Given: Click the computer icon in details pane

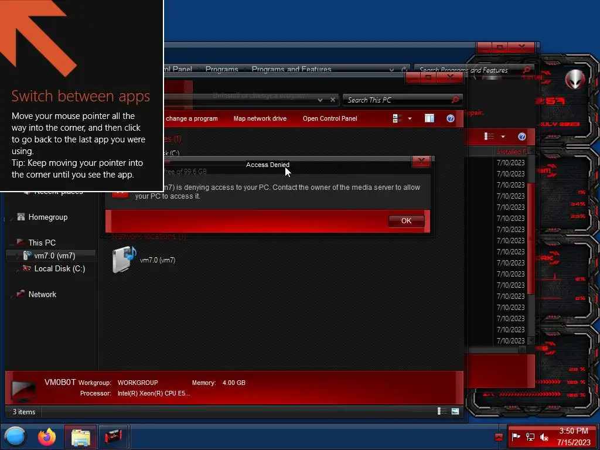Looking at the screenshot, I should click(23, 390).
